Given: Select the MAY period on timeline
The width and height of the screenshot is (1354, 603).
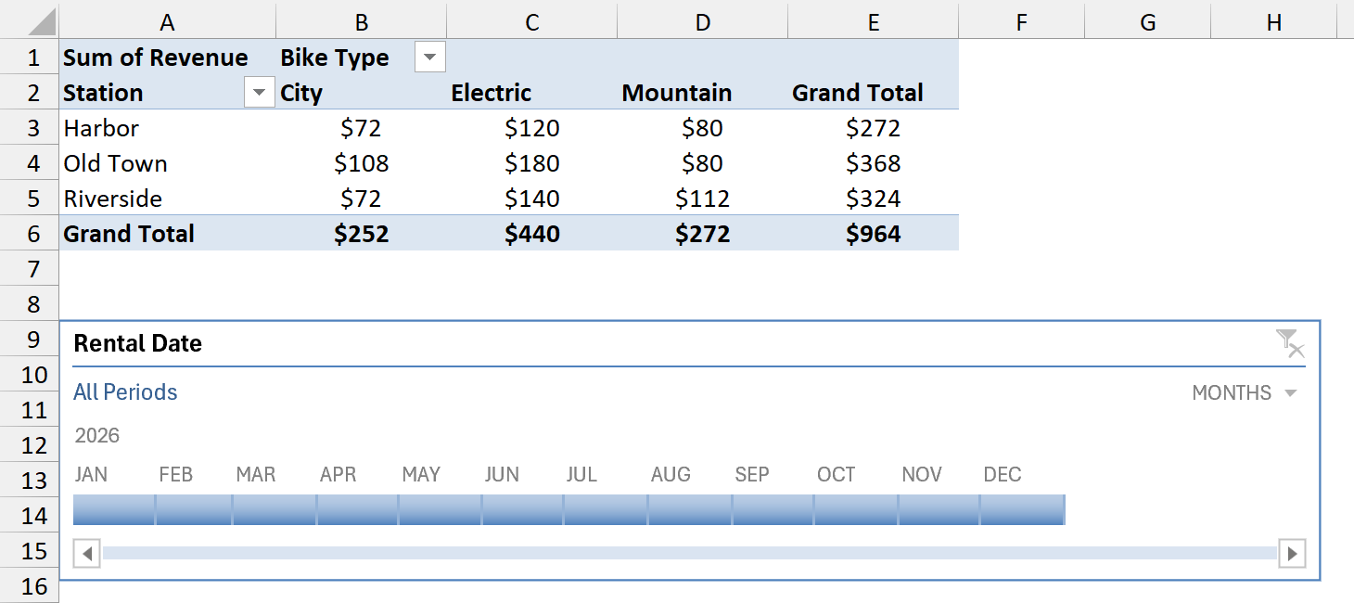Looking at the screenshot, I should coord(440,509).
